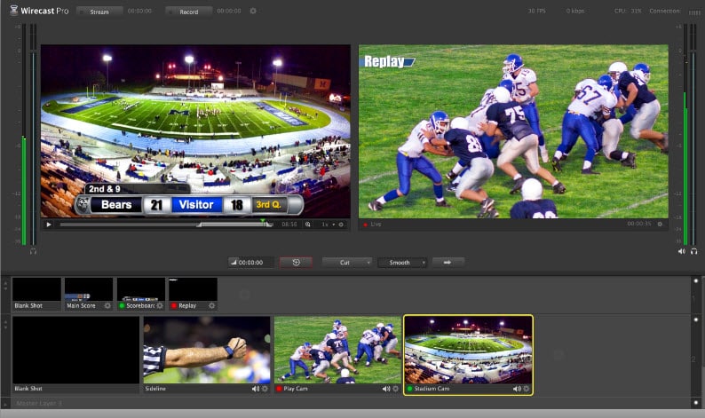Click the CPU: 31% readout
This screenshot has width=705, height=418.
[628, 11]
